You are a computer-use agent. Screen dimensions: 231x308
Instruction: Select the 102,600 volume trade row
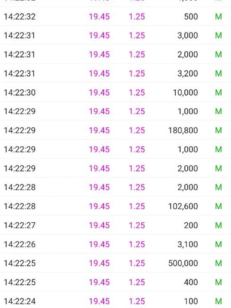click(x=115, y=206)
